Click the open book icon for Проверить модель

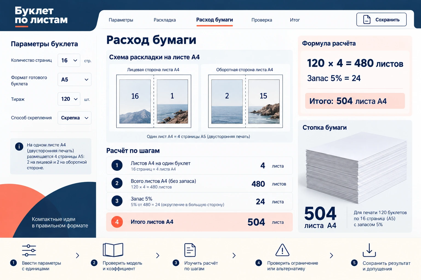[113, 250]
